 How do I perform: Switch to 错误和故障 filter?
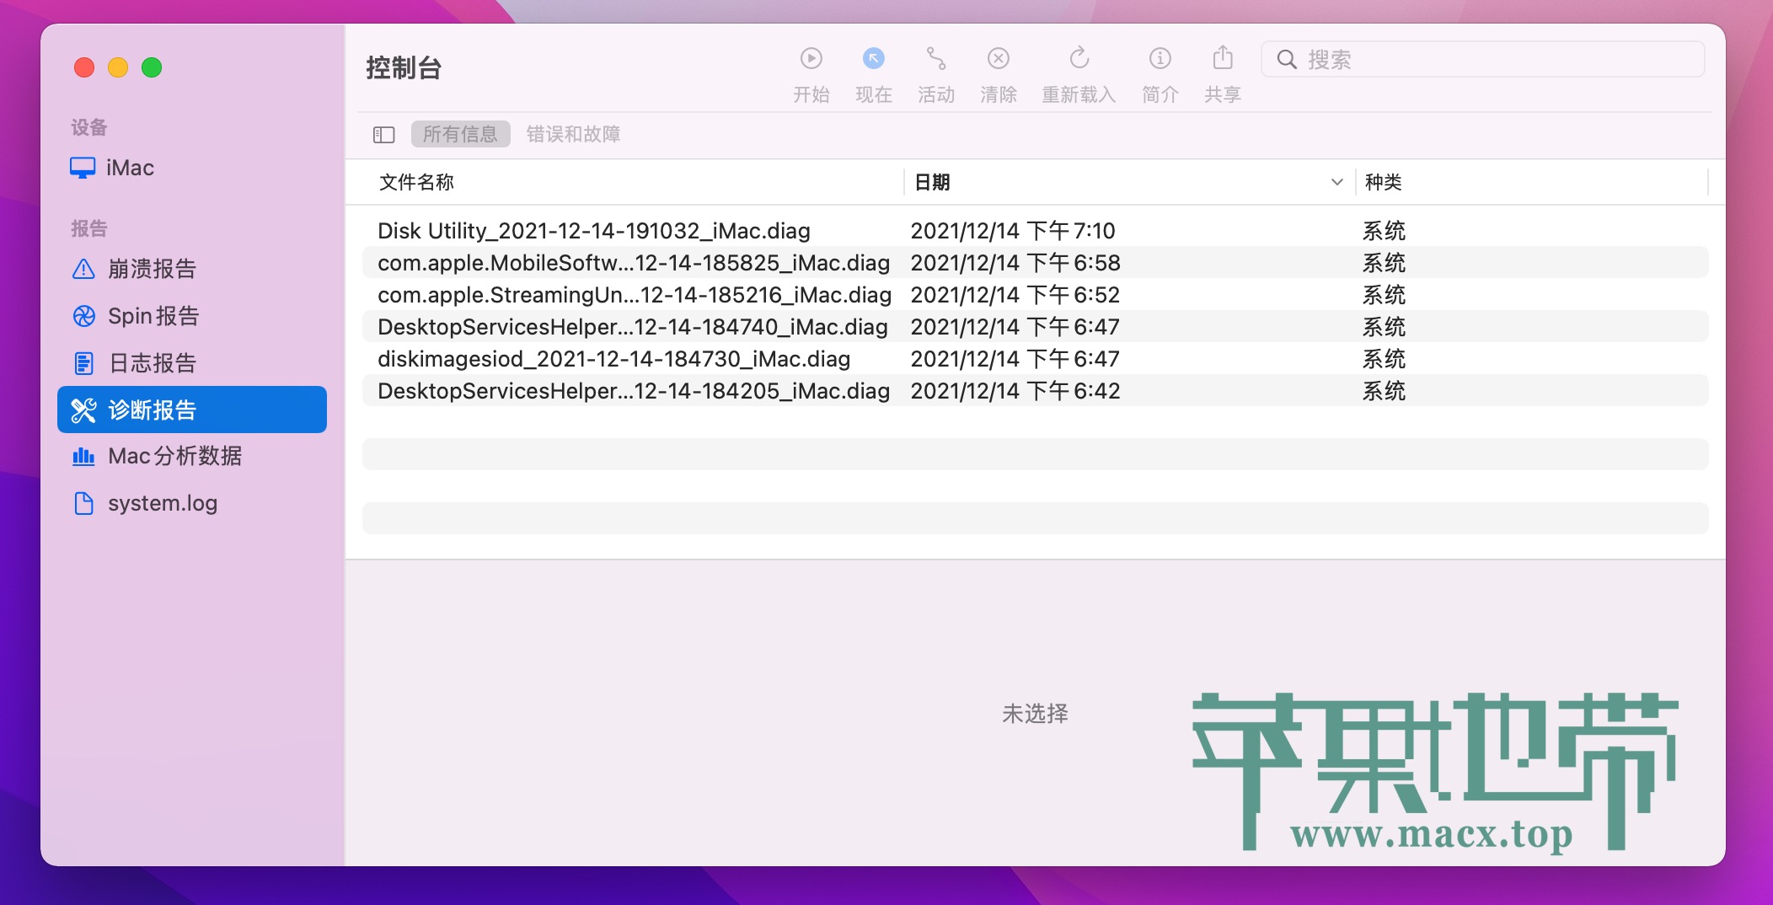pyautogui.click(x=573, y=135)
